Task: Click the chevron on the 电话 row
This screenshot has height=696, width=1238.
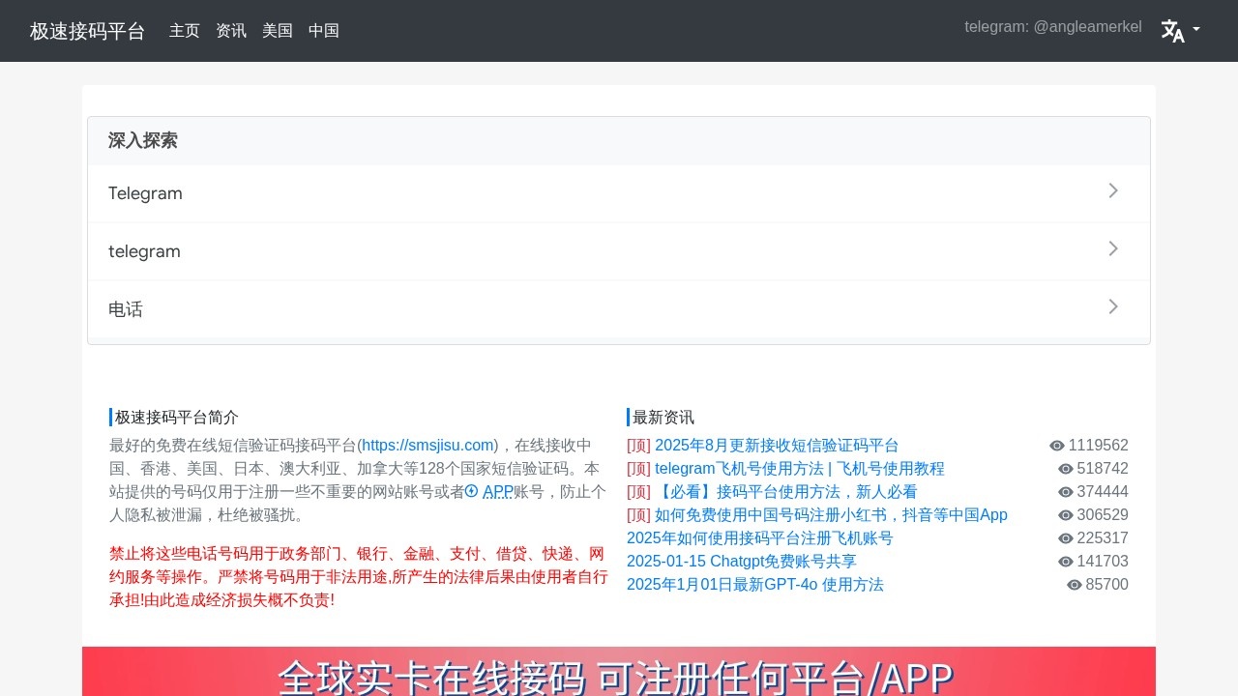Action: [1113, 307]
